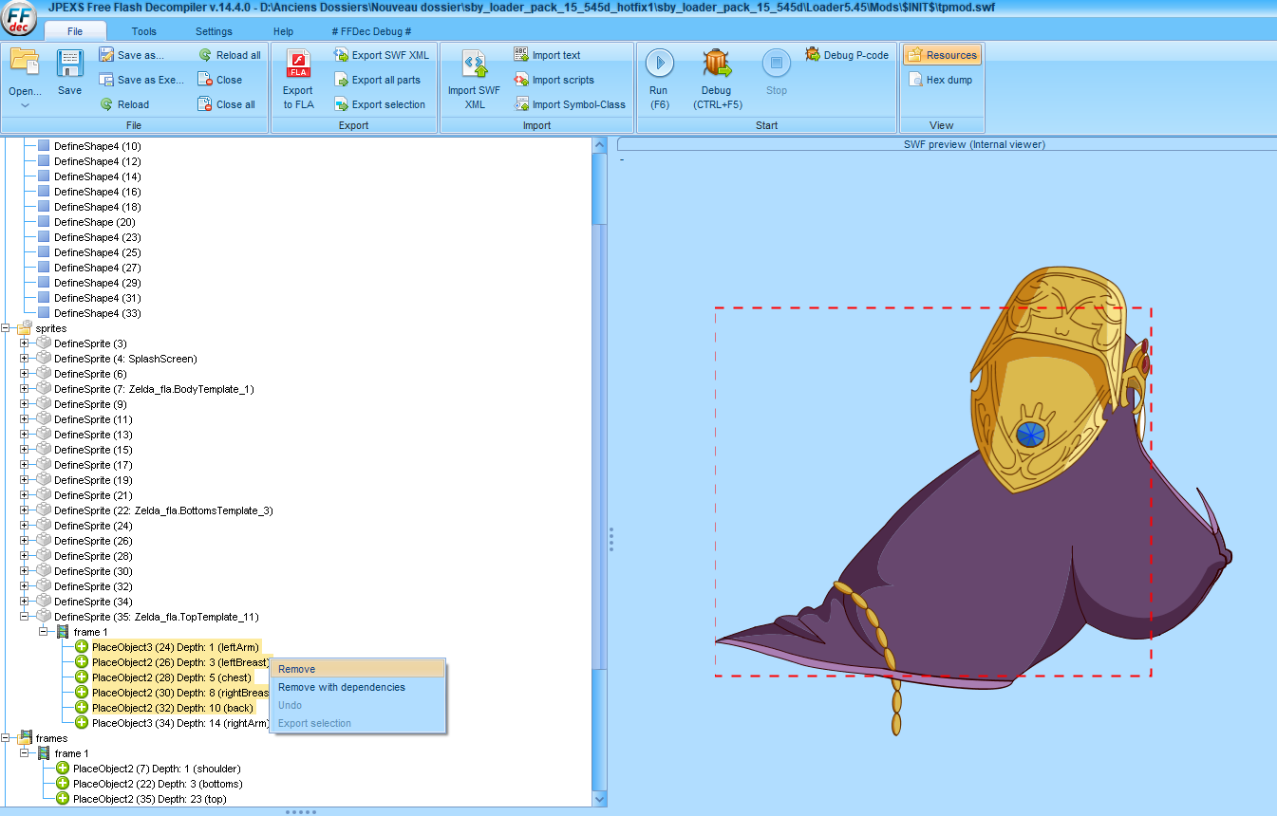Screen dimensions: 1277x816
Task: Run the SWF with the F6 button
Action: pos(659,65)
